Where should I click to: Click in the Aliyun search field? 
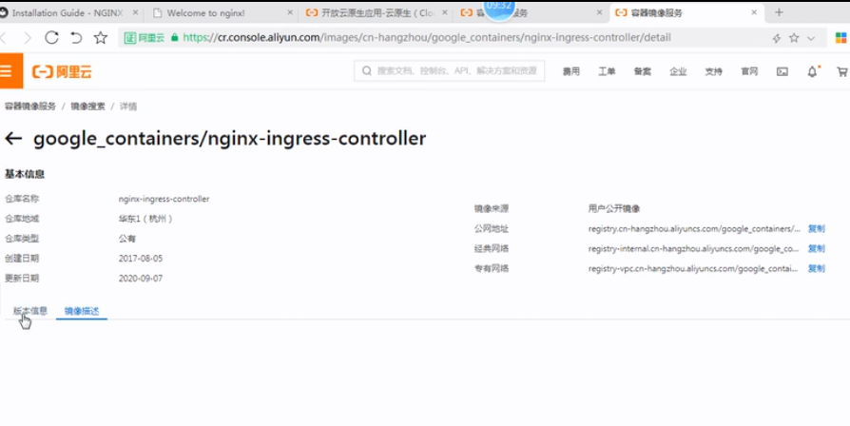[450, 71]
